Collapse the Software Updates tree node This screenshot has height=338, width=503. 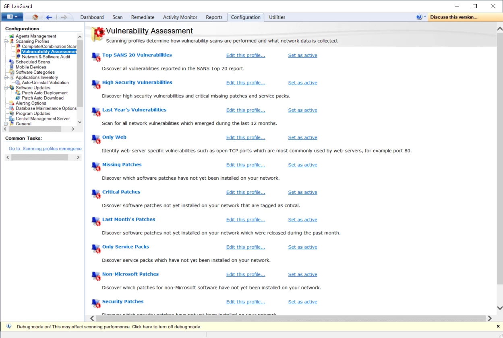point(6,88)
